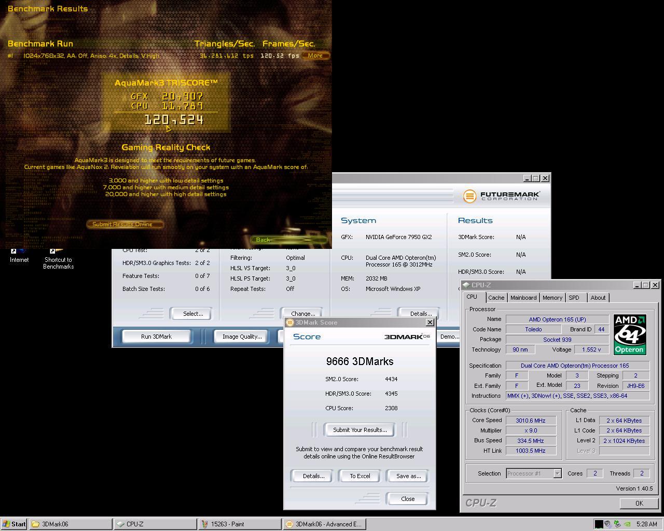Click the NVIDIA GeForce 7950 GX2 text
This screenshot has width=664, height=531.
[398, 237]
